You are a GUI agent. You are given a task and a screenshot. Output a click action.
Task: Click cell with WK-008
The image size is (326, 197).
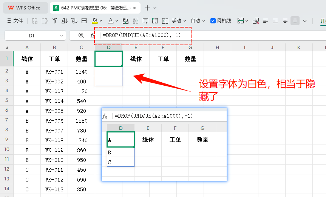54,140
